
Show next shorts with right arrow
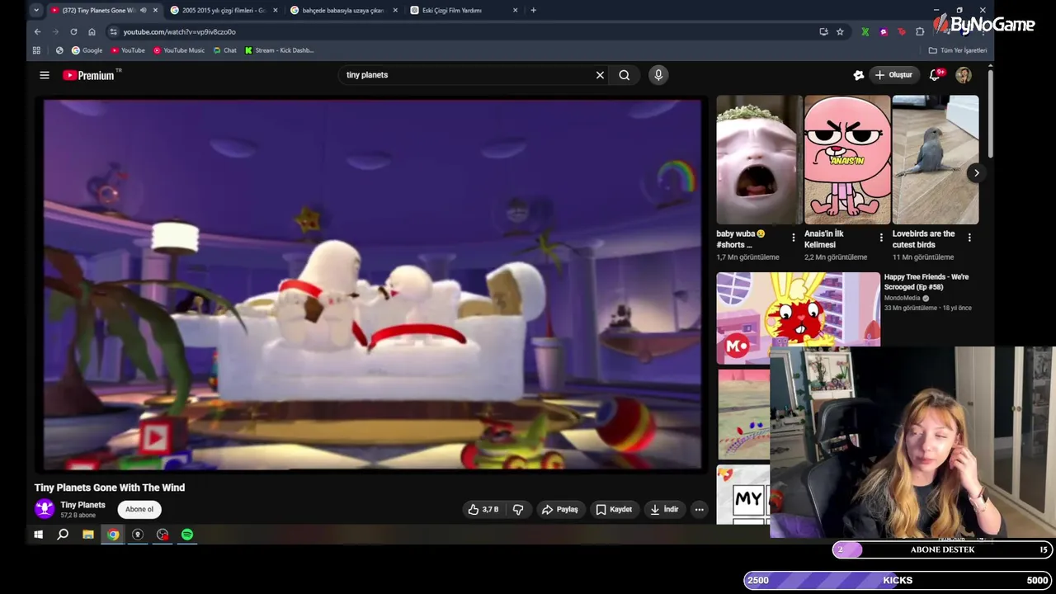[976, 173]
